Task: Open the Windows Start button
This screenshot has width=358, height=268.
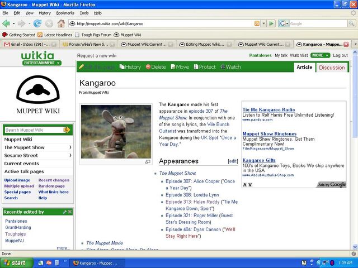Action: [16, 263]
